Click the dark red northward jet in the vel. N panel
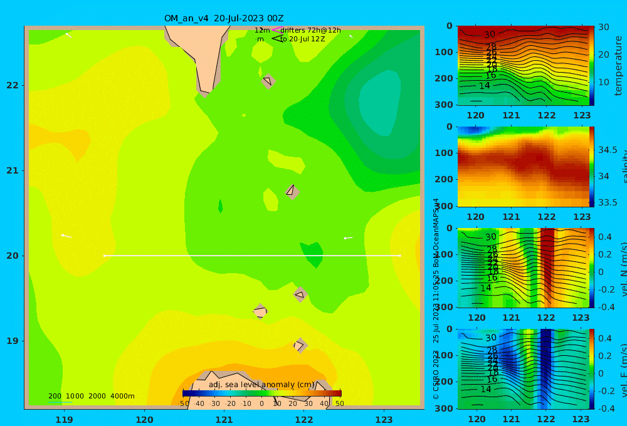Viewport: 627px width, 426px height. (547, 268)
